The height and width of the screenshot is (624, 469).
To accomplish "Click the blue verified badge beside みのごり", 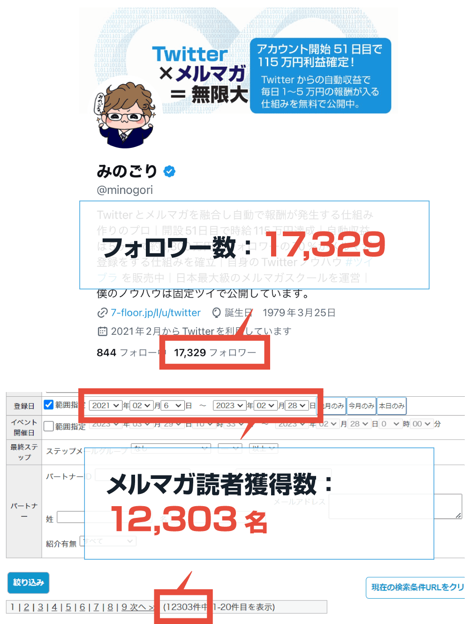I will pyautogui.click(x=169, y=171).
